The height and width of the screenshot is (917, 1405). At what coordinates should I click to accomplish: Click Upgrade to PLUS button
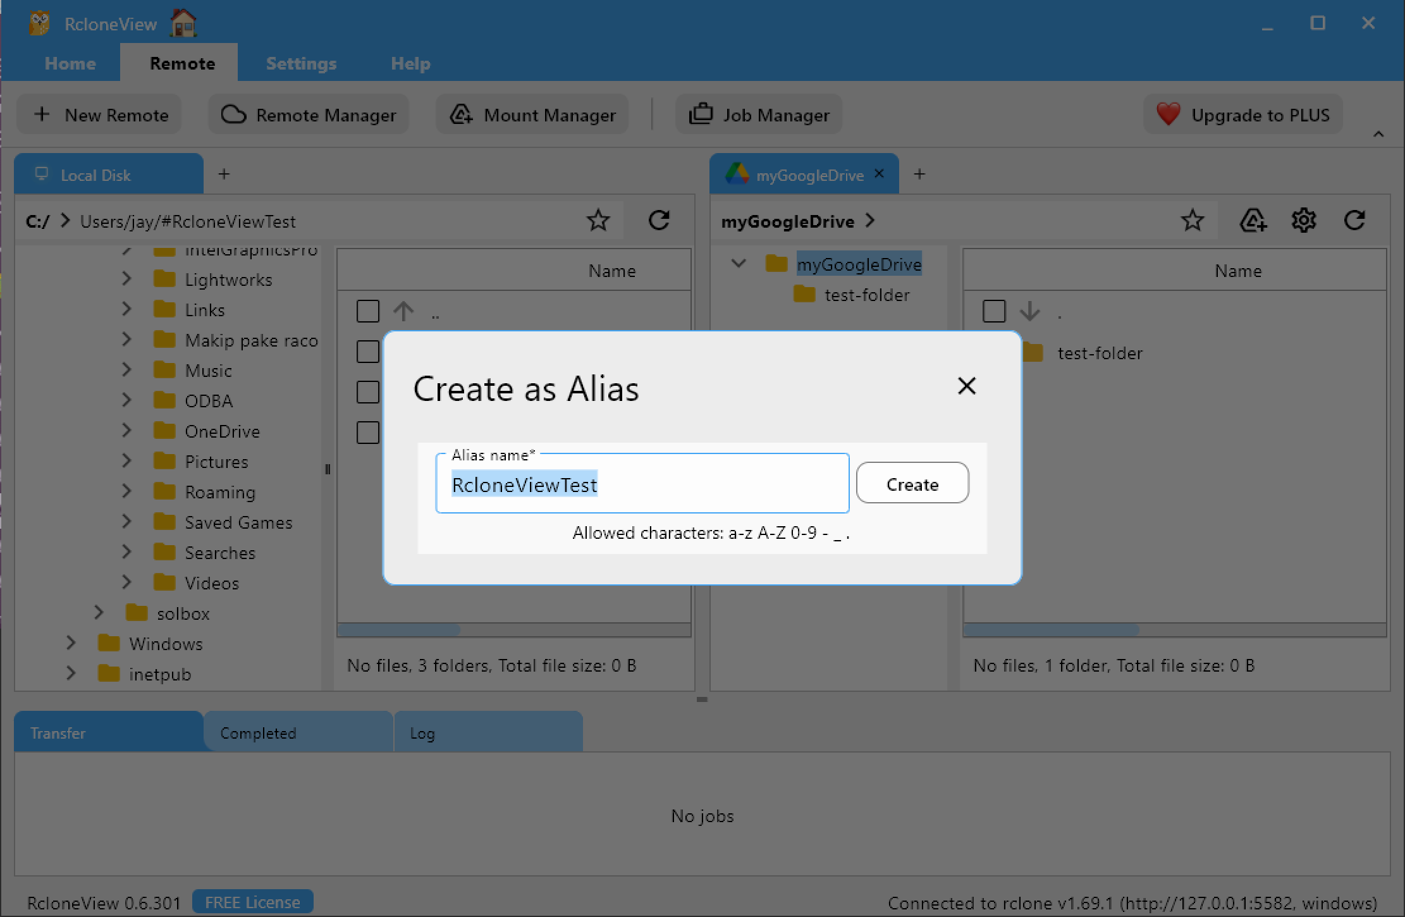pyautogui.click(x=1242, y=115)
